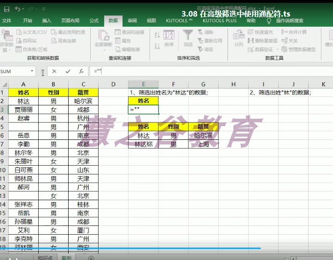Image resolution: width=333 pixels, height=260 pixels.
Task: Switch to the 开始 ribbon tab
Action: click(28, 20)
